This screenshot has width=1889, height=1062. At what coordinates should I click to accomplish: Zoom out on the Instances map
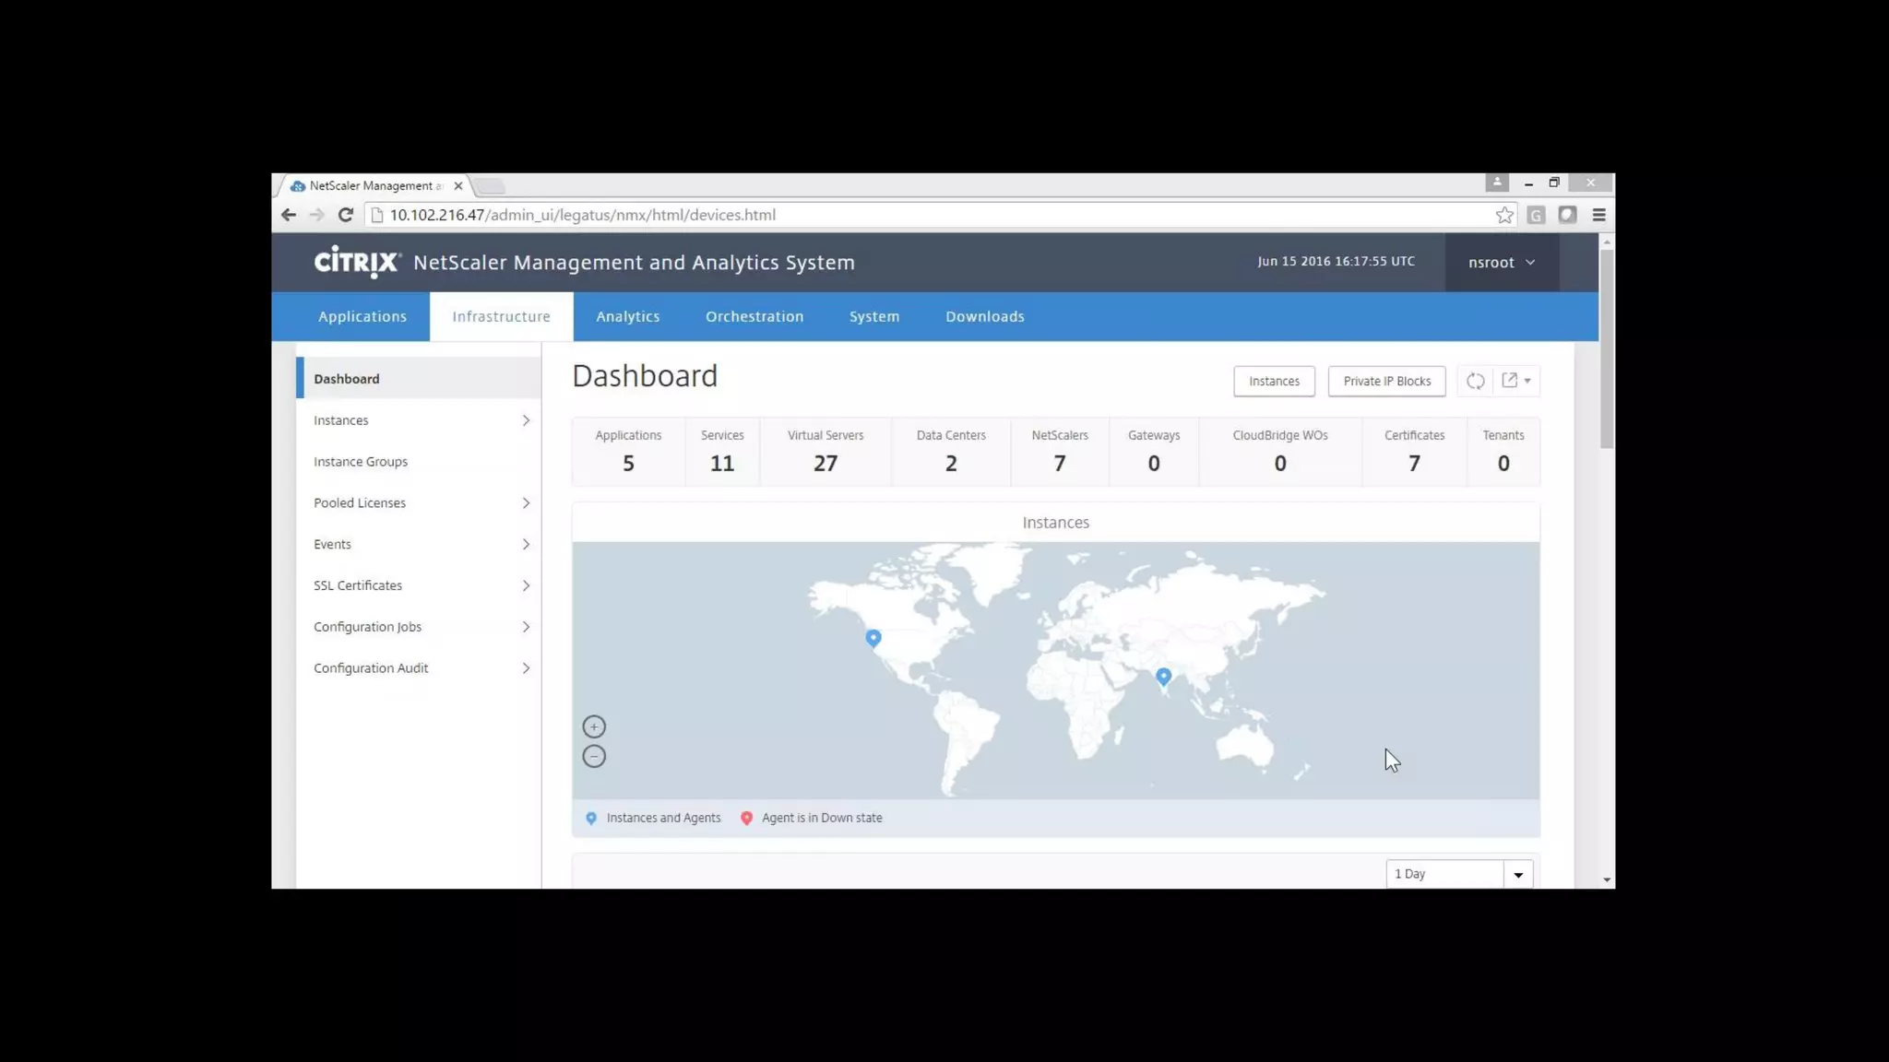594,756
